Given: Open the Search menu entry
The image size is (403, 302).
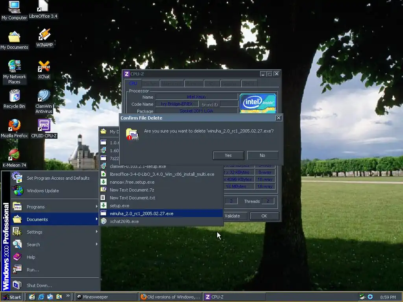Looking at the screenshot, I should point(54,245).
